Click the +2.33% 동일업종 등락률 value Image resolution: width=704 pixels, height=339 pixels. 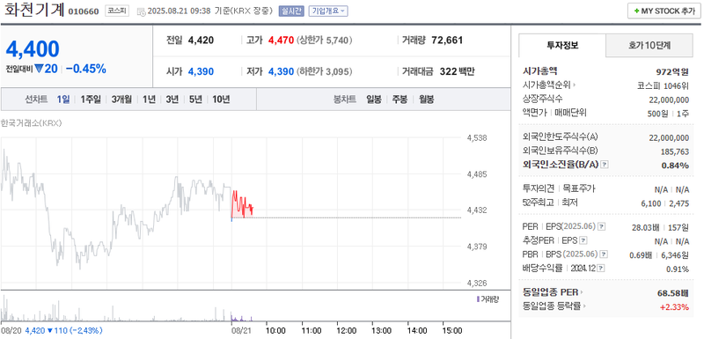tap(675, 307)
